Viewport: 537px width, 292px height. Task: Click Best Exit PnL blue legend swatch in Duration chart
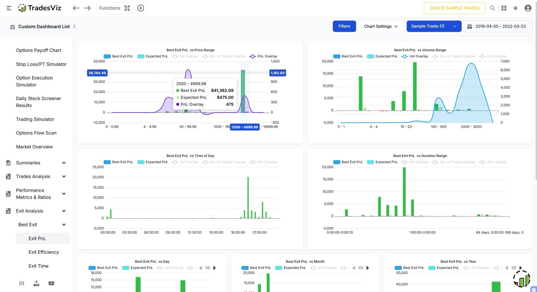(337, 162)
